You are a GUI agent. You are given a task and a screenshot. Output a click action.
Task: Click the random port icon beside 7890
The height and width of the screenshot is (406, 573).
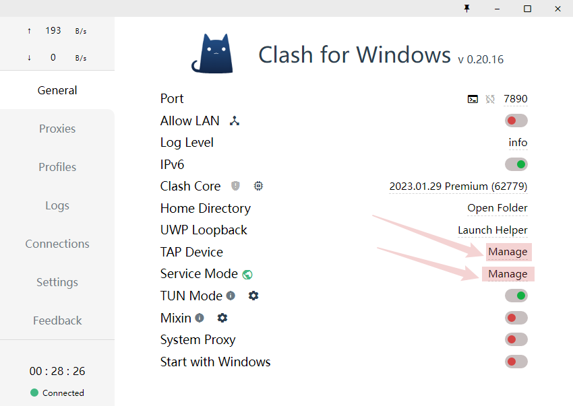pyautogui.click(x=490, y=99)
